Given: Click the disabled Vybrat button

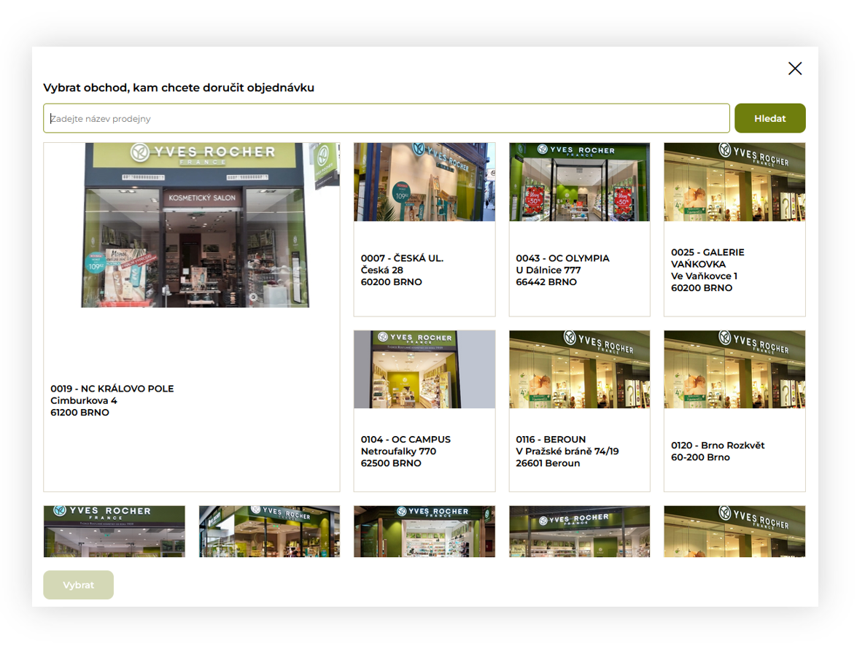Looking at the screenshot, I should [x=79, y=585].
